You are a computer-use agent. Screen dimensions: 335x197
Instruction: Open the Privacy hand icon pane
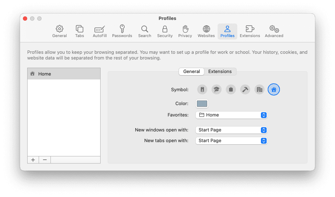pos(185,31)
